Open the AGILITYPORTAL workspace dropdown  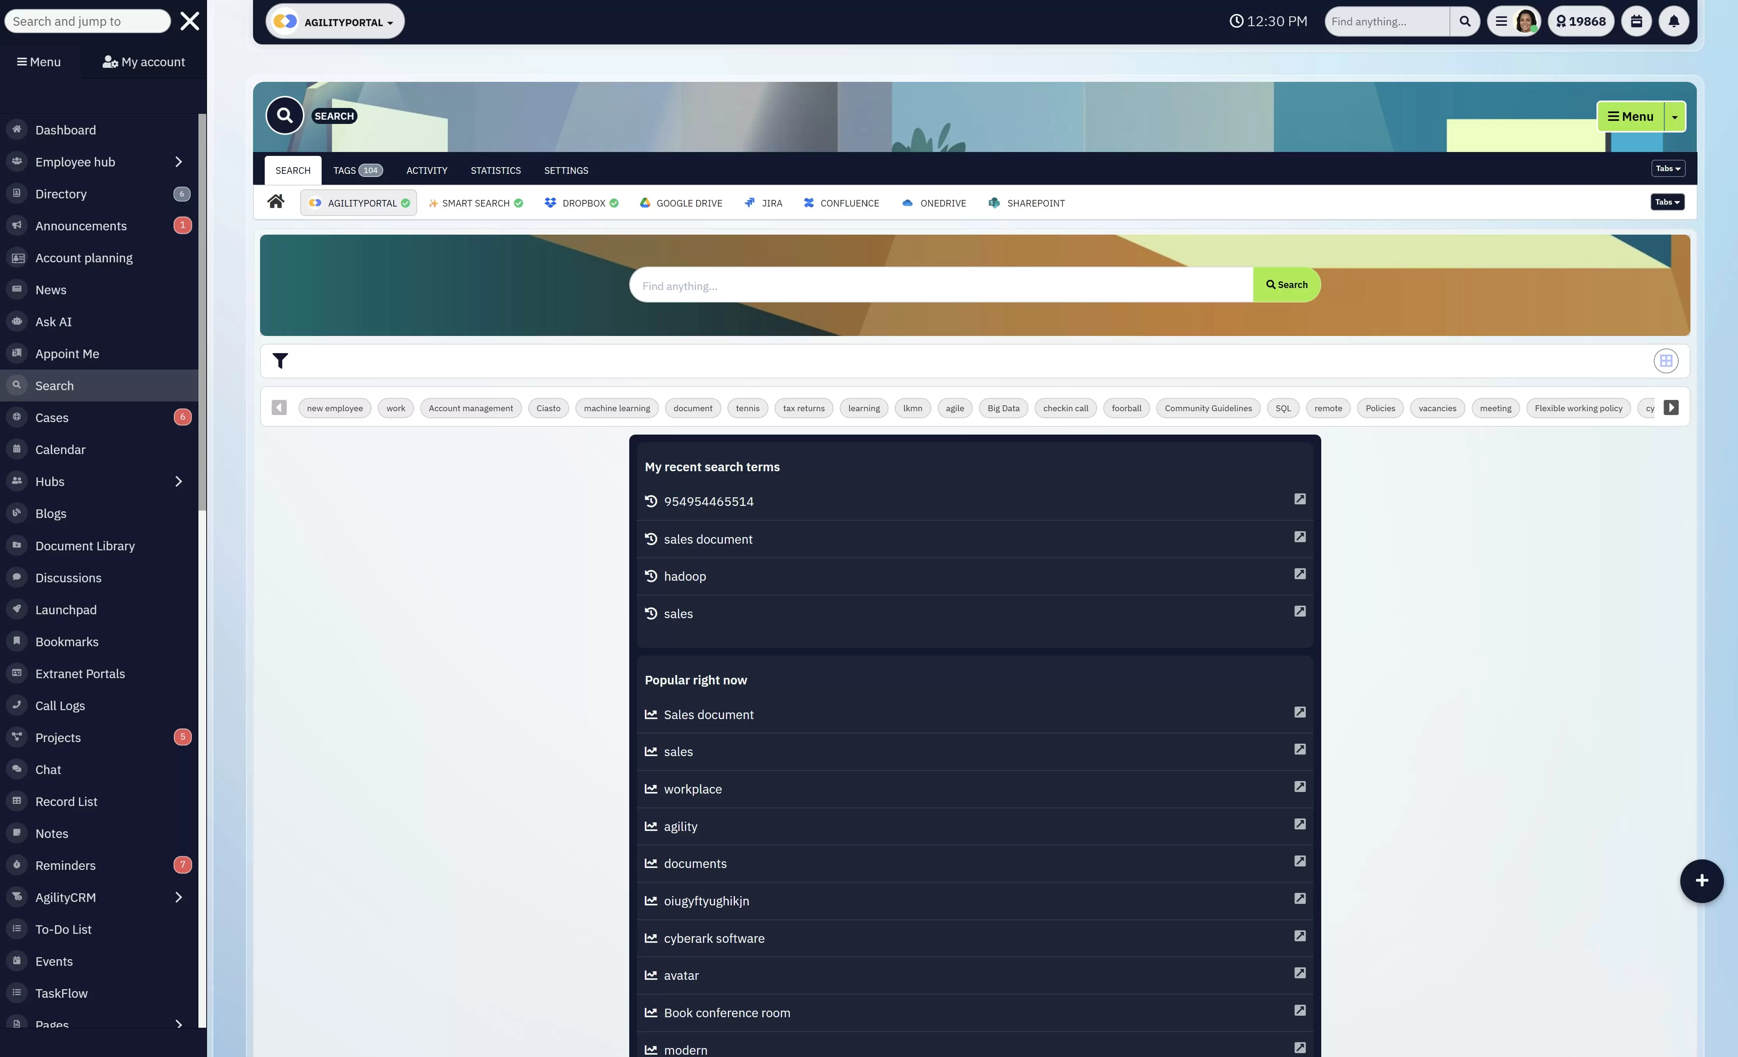(x=335, y=22)
